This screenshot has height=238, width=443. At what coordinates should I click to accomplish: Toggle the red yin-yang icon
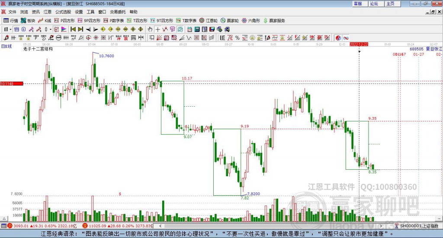tap(338, 38)
